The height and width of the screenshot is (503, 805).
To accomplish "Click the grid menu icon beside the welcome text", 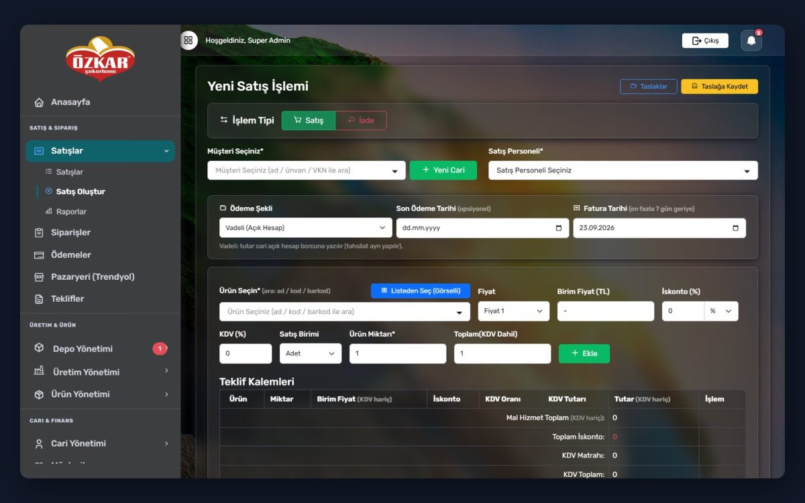I will coord(189,40).
